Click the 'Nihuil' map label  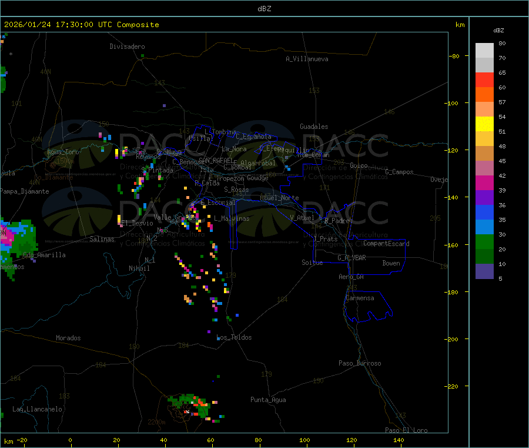tap(139, 268)
